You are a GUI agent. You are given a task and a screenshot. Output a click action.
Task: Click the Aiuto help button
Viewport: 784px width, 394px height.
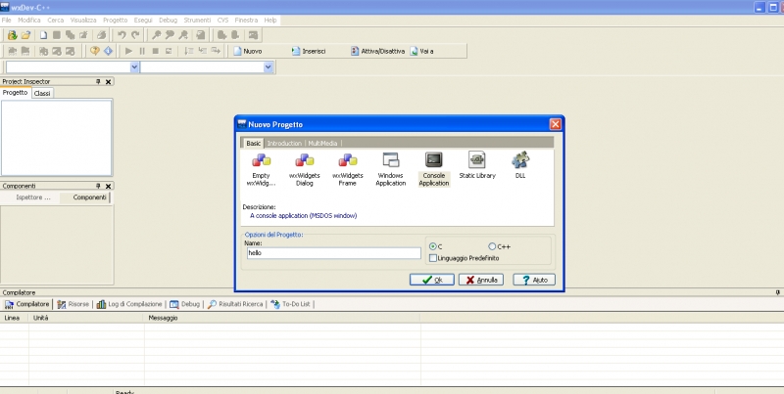click(x=534, y=280)
